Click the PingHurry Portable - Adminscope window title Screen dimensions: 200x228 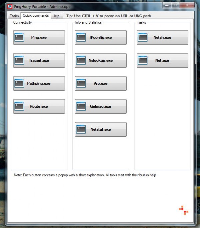[x=42, y=7]
